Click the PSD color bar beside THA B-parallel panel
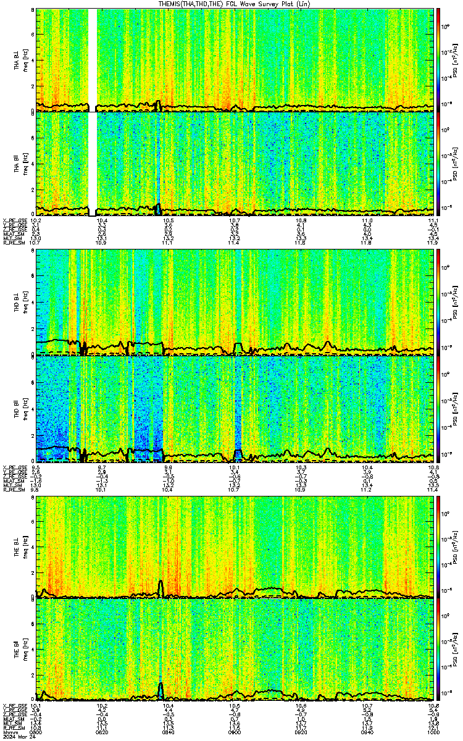Viewport: 463px width, 741px height. click(438, 164)
